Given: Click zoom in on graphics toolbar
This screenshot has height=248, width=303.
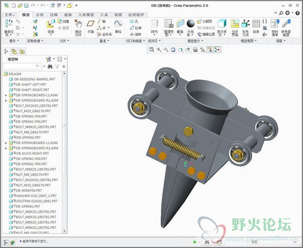Looking at the screenshot, I should pos(159,50).
